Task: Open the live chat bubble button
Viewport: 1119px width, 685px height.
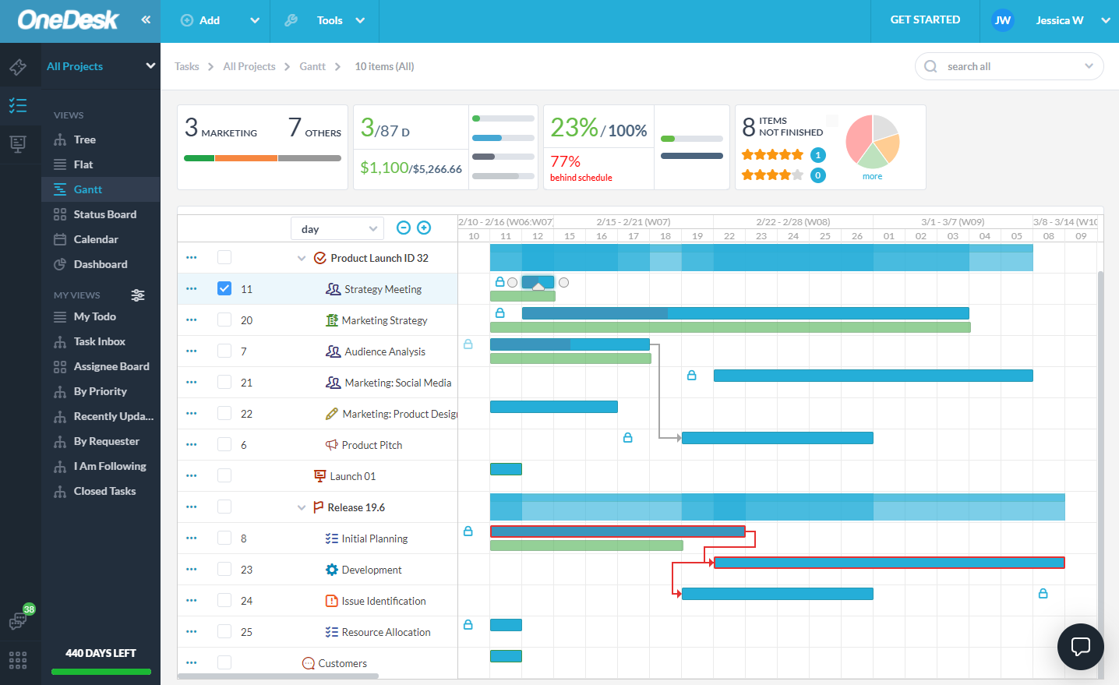Action: pyautogui.click(x=1081, y=646)
